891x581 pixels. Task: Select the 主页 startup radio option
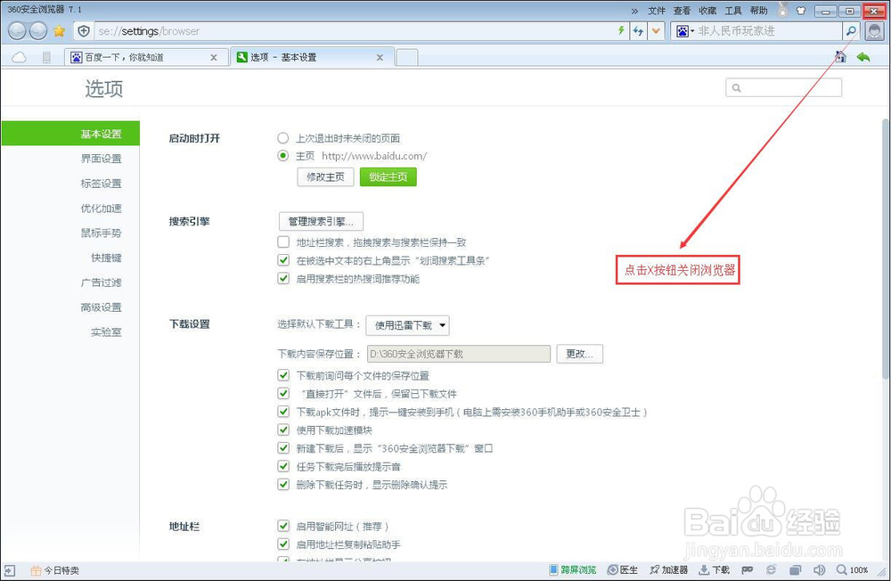point(283,155)
